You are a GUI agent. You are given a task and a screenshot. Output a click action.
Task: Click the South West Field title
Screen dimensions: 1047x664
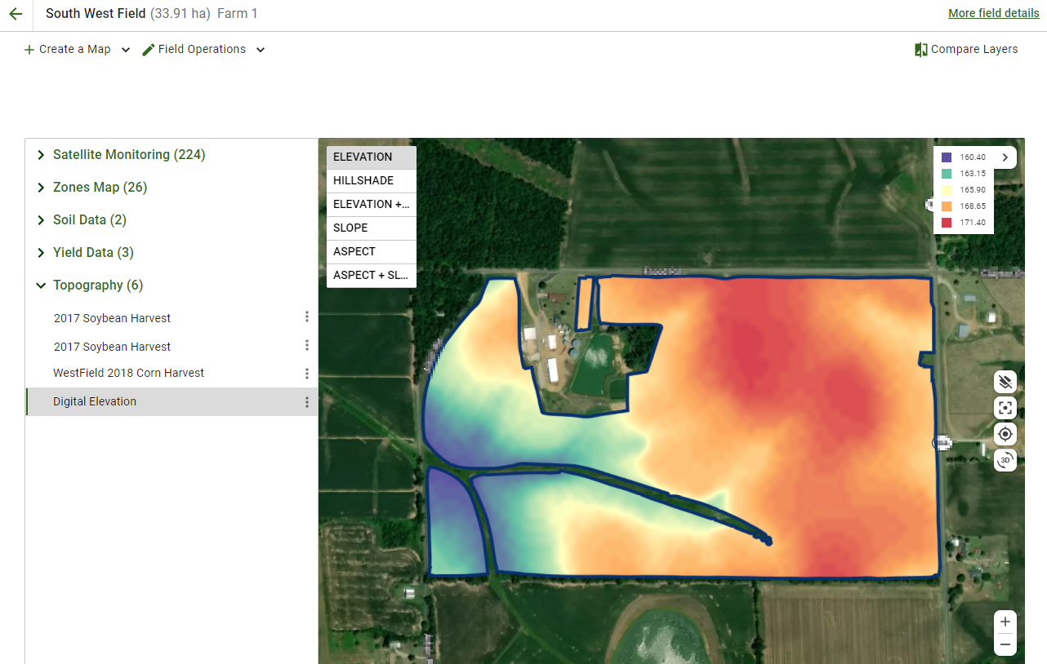click(96, 14)
